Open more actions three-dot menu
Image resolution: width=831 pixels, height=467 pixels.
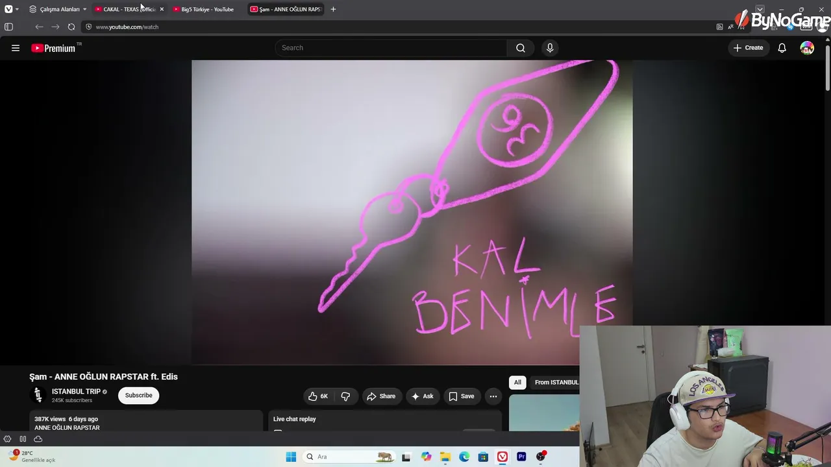493,396
